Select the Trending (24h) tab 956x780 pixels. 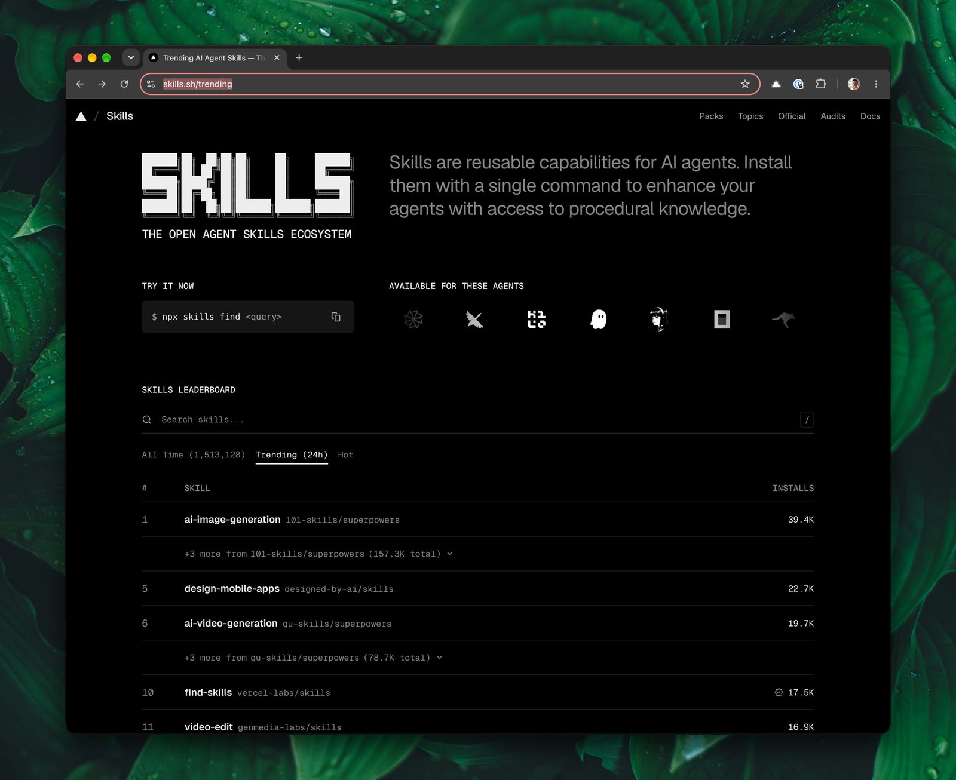(292, 455)
